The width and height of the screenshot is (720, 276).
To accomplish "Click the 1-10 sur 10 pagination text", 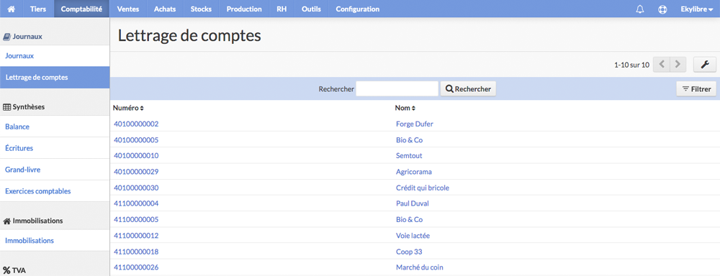I will 632,65.
